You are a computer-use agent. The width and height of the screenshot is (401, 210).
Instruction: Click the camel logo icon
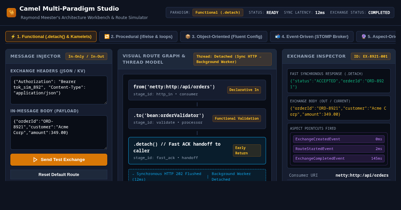click(x=11, y=13)
